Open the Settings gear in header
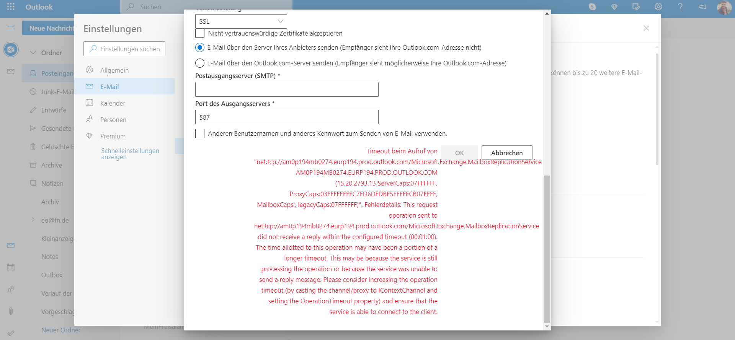The image size is (735, 340). point(658,7)
